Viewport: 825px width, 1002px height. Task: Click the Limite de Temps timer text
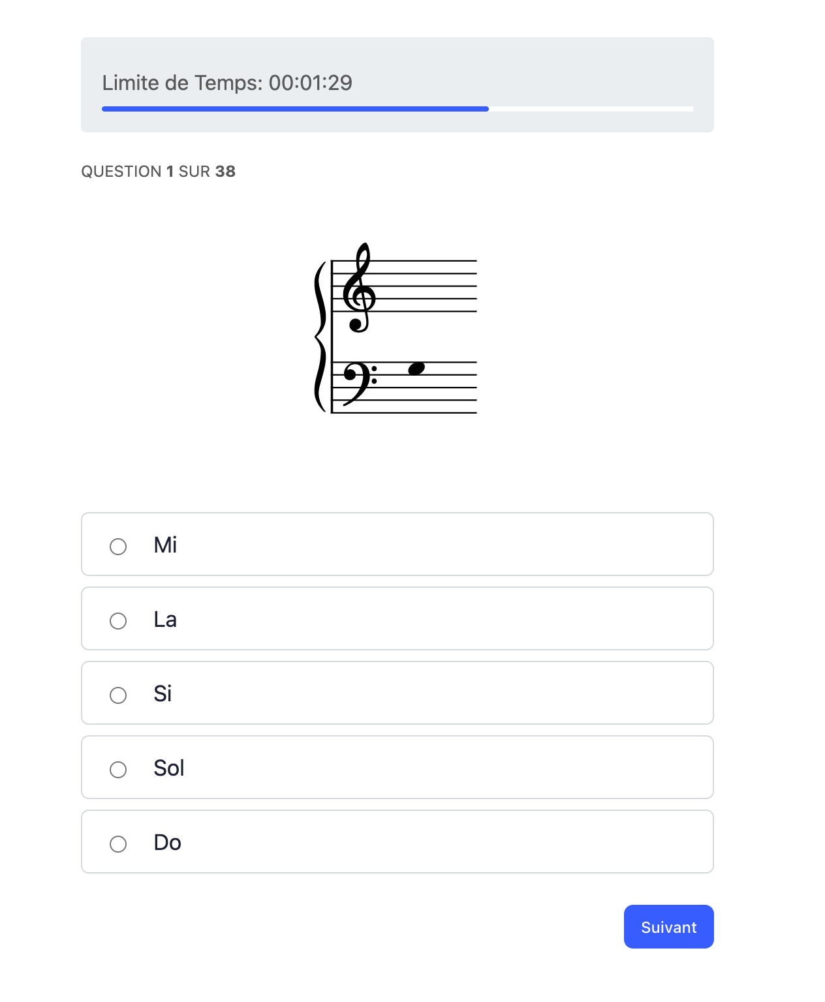[227, 83]
